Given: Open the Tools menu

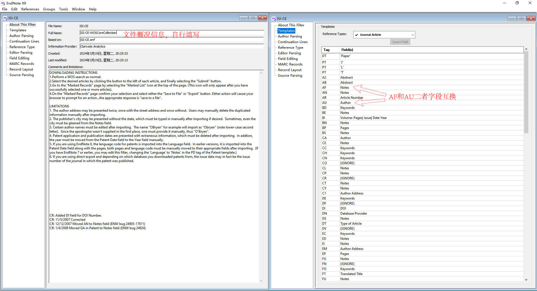Looking at the screenshot, I should (63, 9).
